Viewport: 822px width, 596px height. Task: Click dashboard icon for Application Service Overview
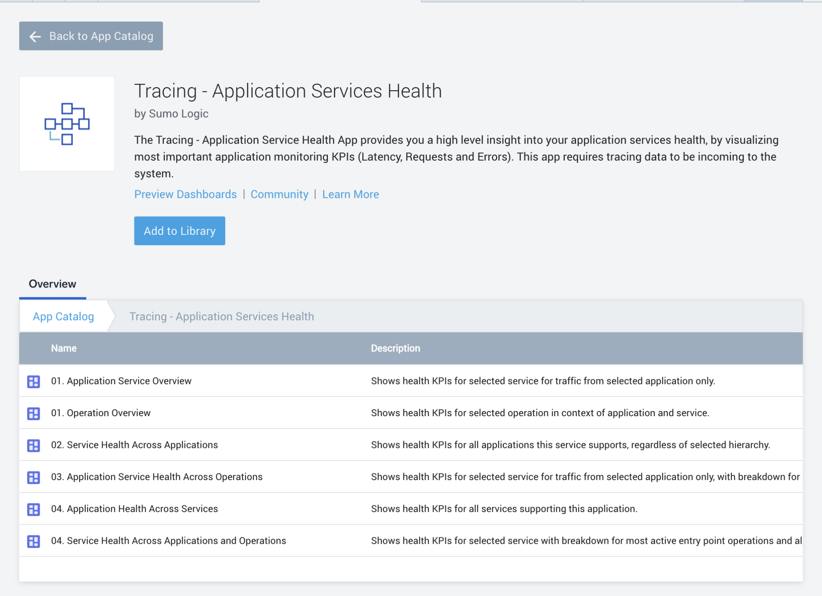pos(34,381)
